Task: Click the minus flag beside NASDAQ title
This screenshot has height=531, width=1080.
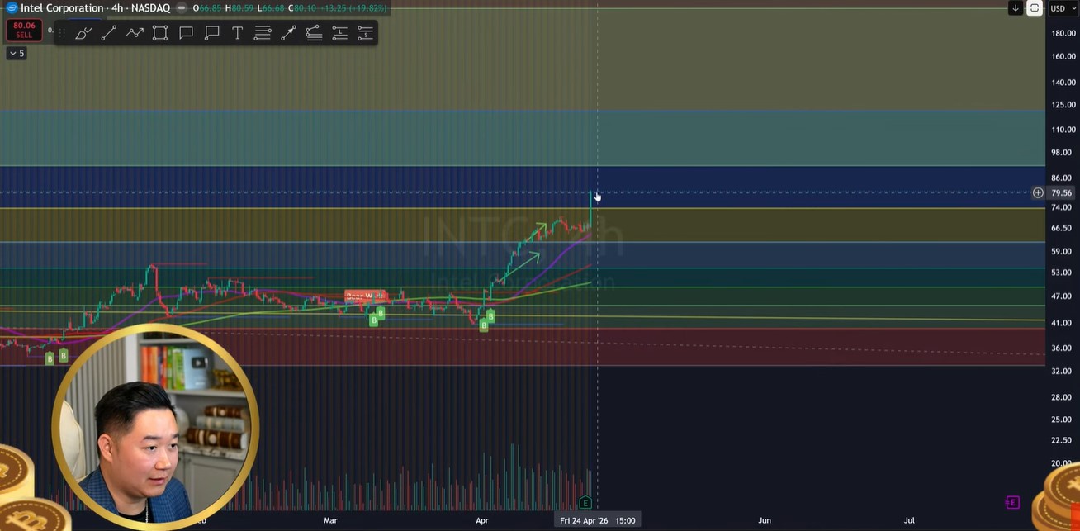Action: pyautogui.click(x=180, y=8)
